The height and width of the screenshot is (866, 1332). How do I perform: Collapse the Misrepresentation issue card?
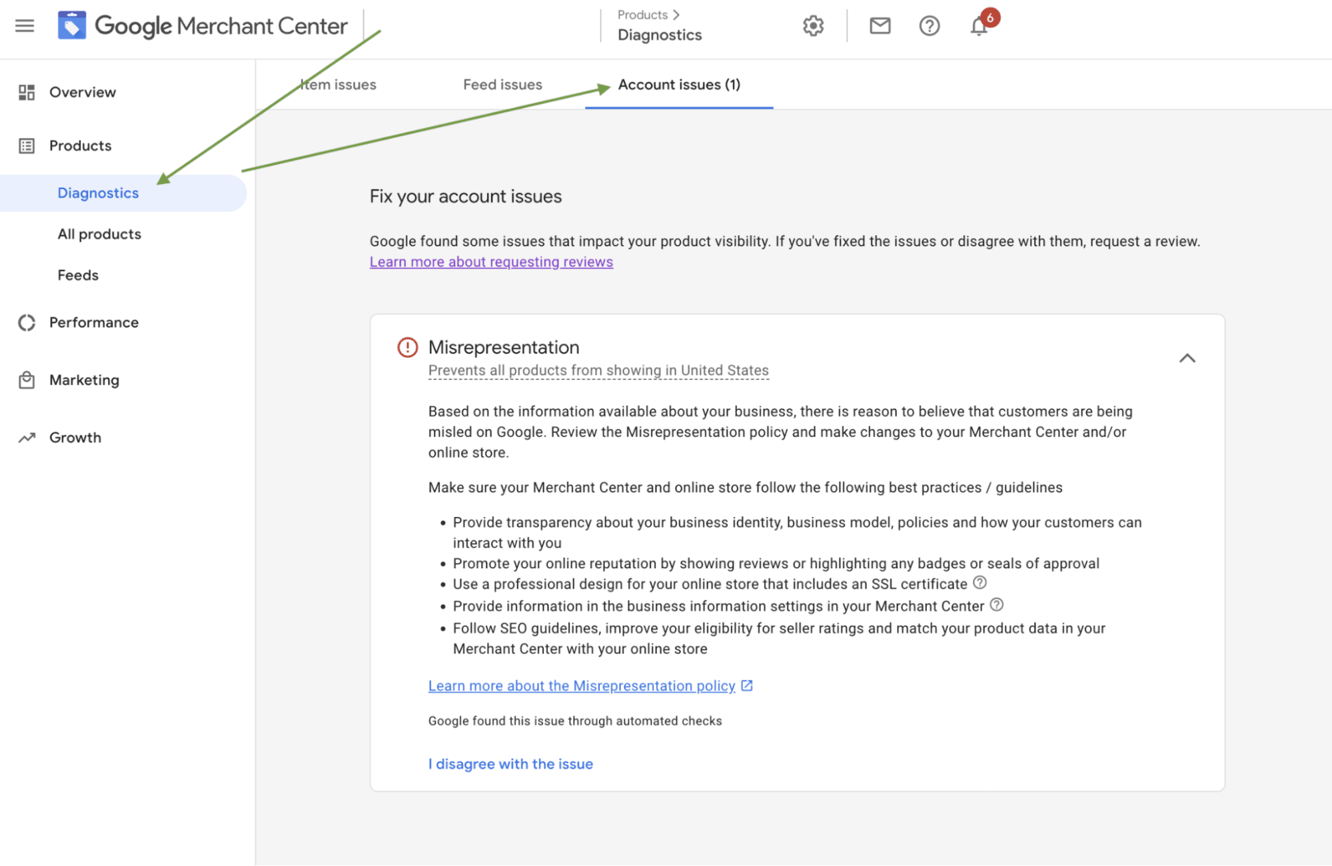(1187, 358)
